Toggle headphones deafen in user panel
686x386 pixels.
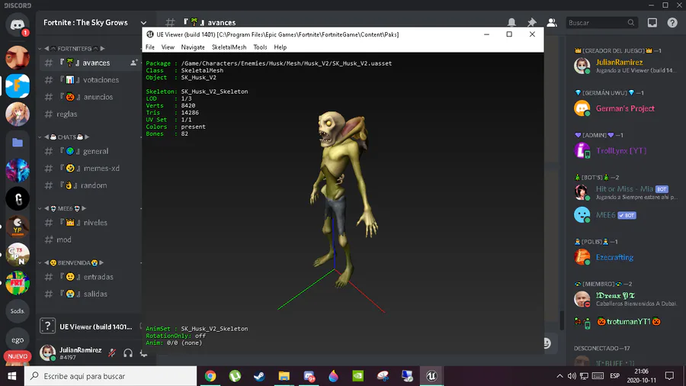pos(128,352)
